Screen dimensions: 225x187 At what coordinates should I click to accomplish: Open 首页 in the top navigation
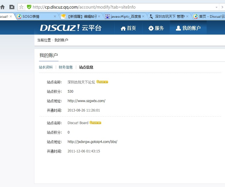click(128, 28)
